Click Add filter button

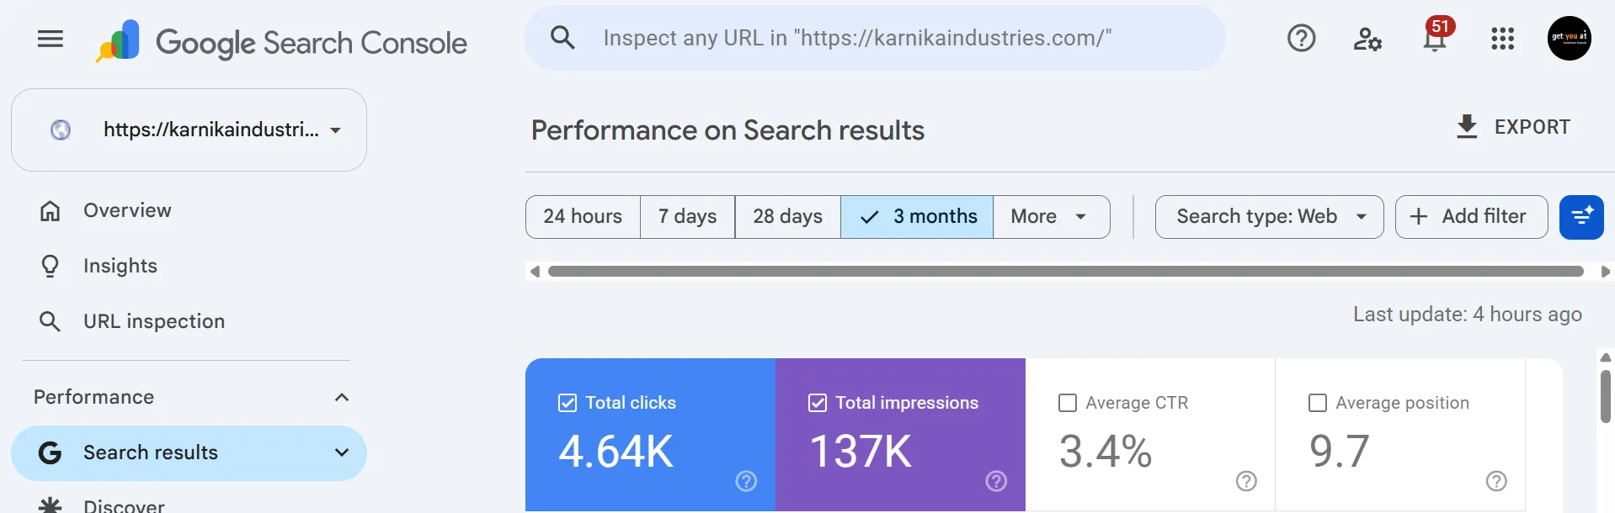[1471, 217]
